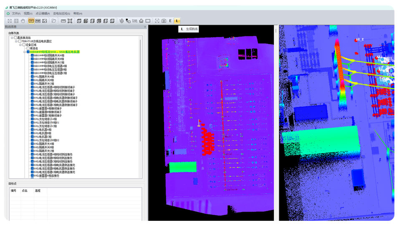Collapse the 设备区域 tree node
The height and width of the screenshot is (225, 399).
click(x=20, y=45)
